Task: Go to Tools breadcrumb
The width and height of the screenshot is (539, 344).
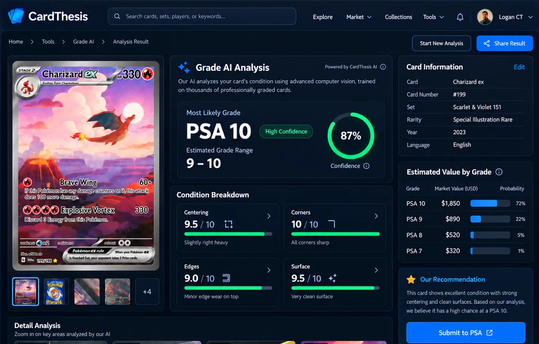Action: click(x=48, y=42)
